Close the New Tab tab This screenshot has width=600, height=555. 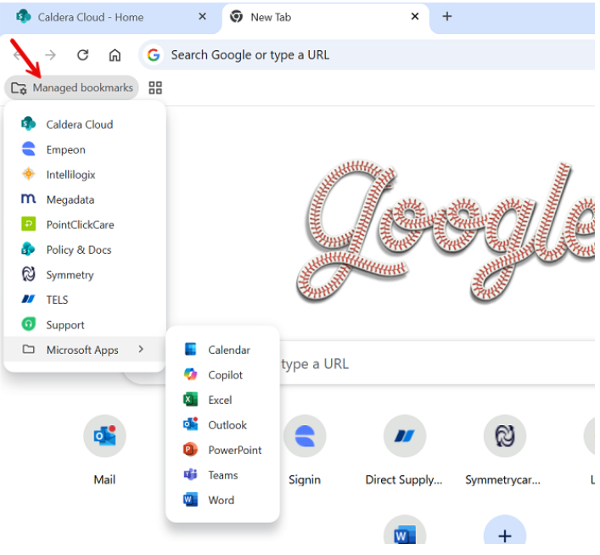[x=415, y=16]
